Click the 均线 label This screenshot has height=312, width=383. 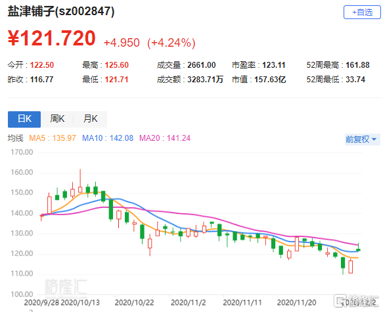click(15, 138)
